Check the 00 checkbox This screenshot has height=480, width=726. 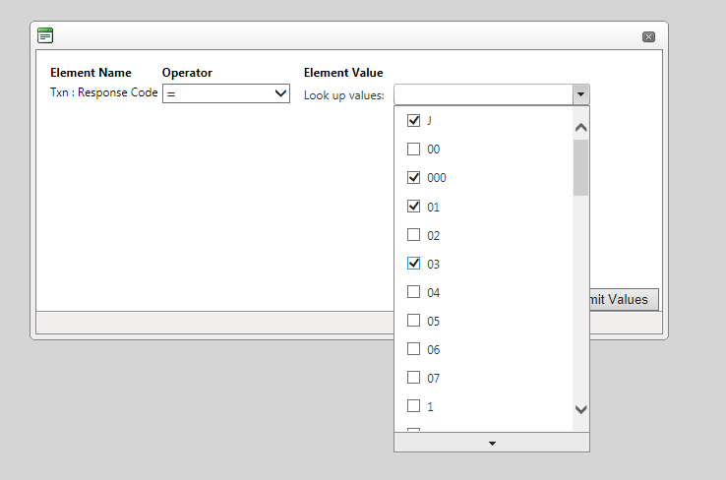point(413,150)
